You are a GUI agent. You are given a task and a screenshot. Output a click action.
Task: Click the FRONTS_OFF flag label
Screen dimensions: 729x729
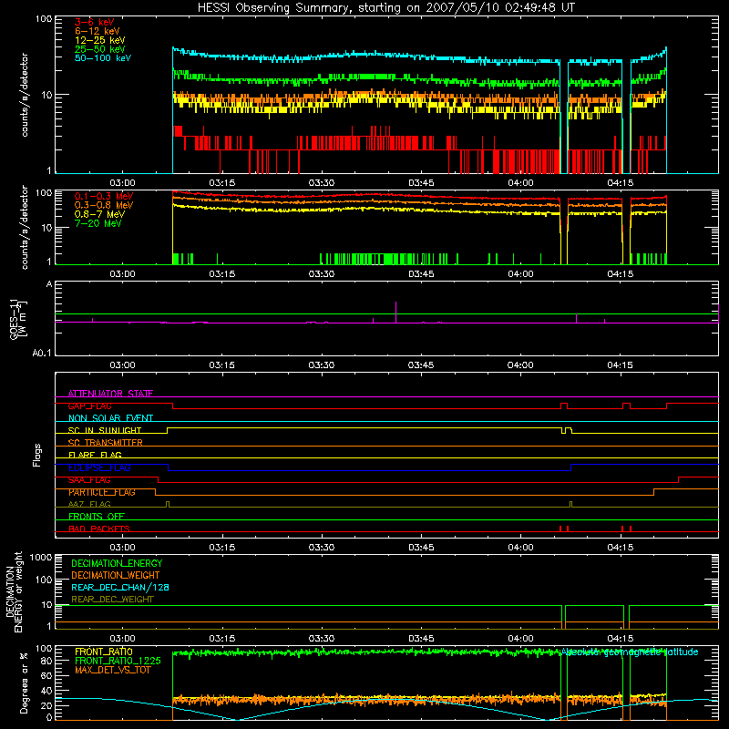(x=97, y=516)
